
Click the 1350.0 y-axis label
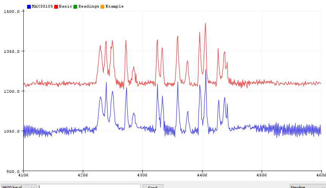pos(11,51)
